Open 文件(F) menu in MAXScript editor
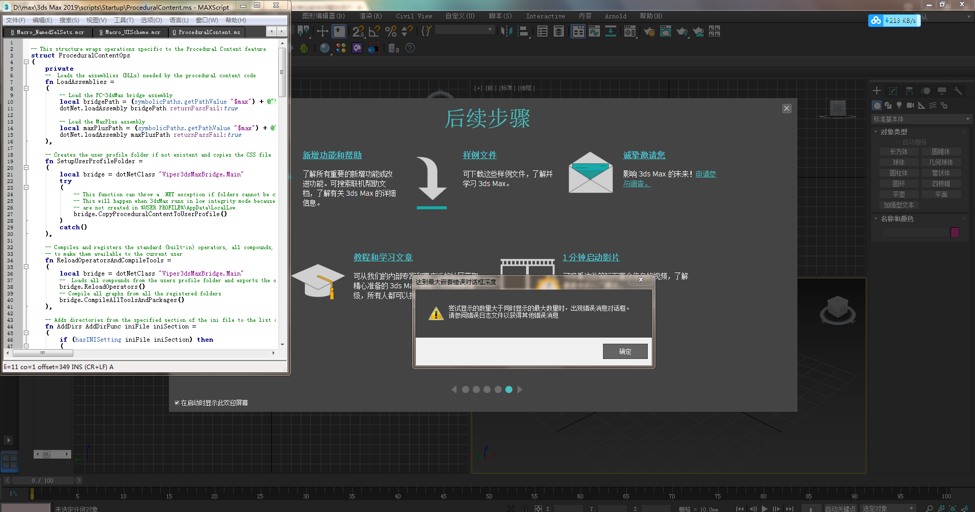The height and width of the screenshot is (512, 975). (x=15, y=20)
